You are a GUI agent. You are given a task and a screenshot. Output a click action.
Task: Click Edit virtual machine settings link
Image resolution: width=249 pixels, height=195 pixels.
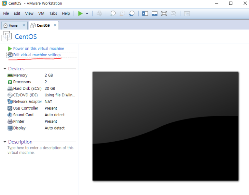(x=37, y=55)
